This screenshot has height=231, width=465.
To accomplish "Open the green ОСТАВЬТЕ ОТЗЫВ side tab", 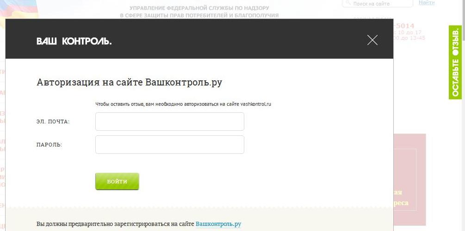I will [455, 62].
